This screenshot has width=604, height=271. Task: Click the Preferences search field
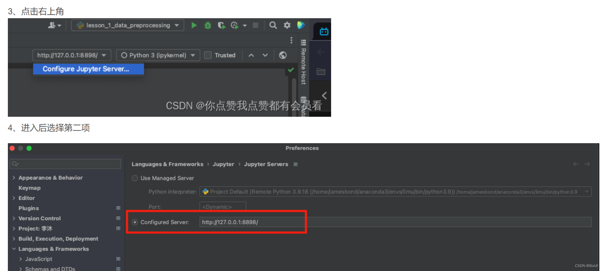pyautogui.click(x=65, y=164)
